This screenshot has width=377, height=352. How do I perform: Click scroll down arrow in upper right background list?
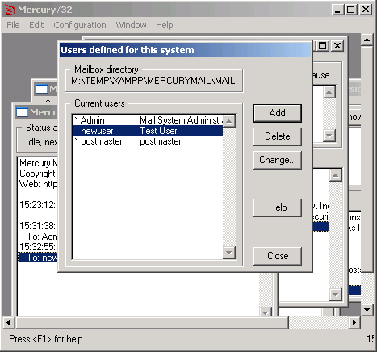pos(329,136)
